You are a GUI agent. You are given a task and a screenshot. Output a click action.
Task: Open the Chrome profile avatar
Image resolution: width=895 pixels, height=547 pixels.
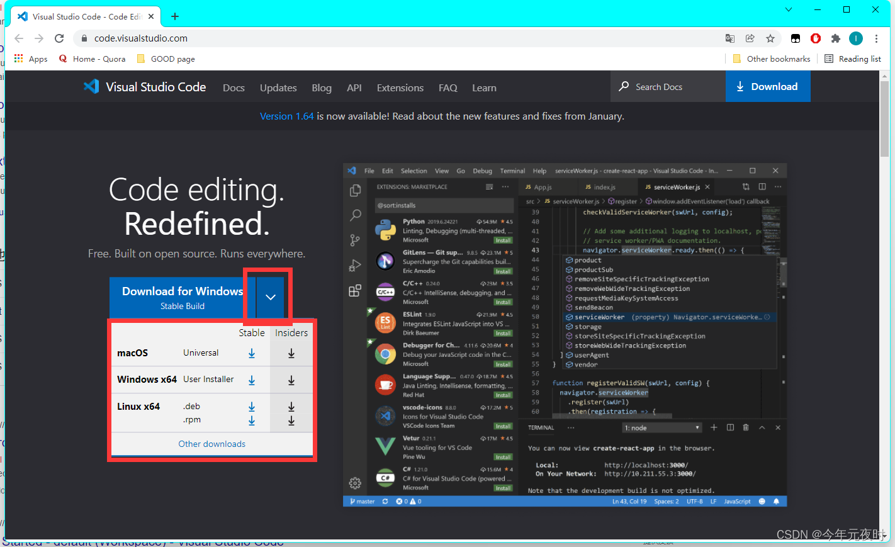click(856, 38)
